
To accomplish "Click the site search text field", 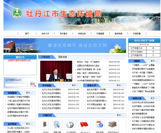I will 17,85.
